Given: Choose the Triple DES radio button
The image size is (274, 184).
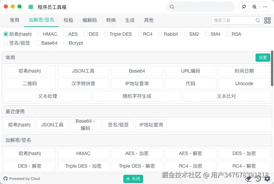Looking at the screenshot, I should click(106, 34).
